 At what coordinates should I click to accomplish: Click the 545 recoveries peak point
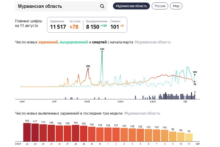coord(102,52)
